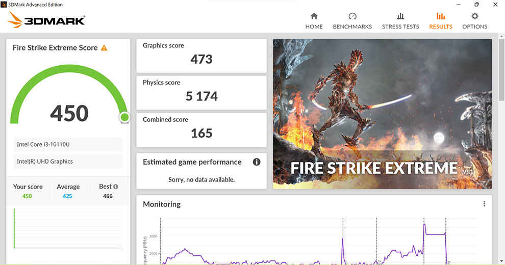Minimize the 3DMark window
The height and width of the screenshot is (265, 505).
point(458,5)
